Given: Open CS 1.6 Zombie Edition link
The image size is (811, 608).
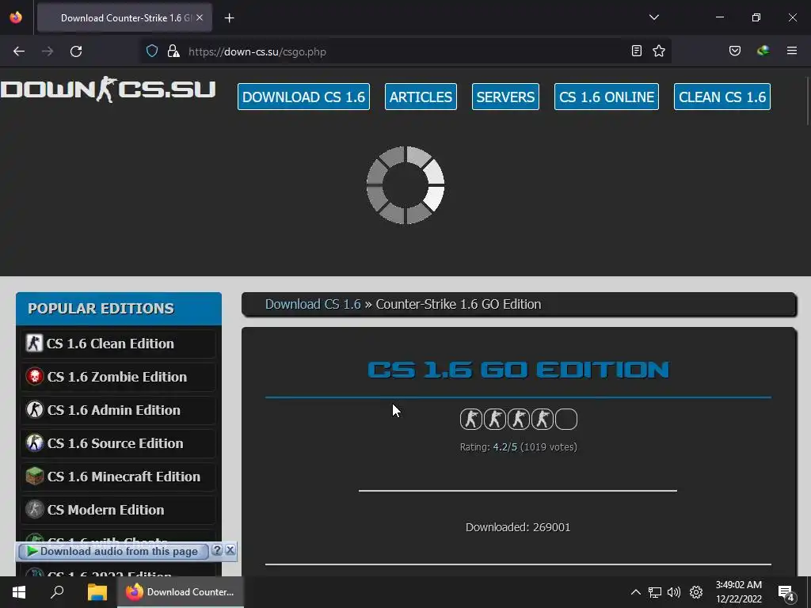Looking at the screenshot, I should [x=118, y=377].
